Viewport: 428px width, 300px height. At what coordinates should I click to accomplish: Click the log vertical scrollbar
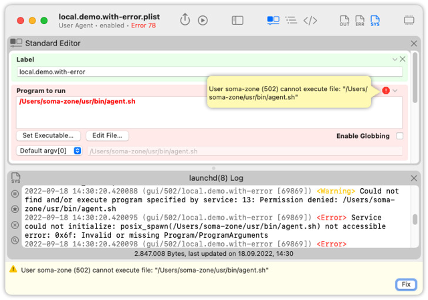coord(415,219)
